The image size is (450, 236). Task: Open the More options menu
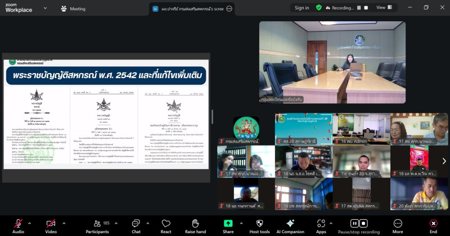pyautogui.click(x=398, y=224)
